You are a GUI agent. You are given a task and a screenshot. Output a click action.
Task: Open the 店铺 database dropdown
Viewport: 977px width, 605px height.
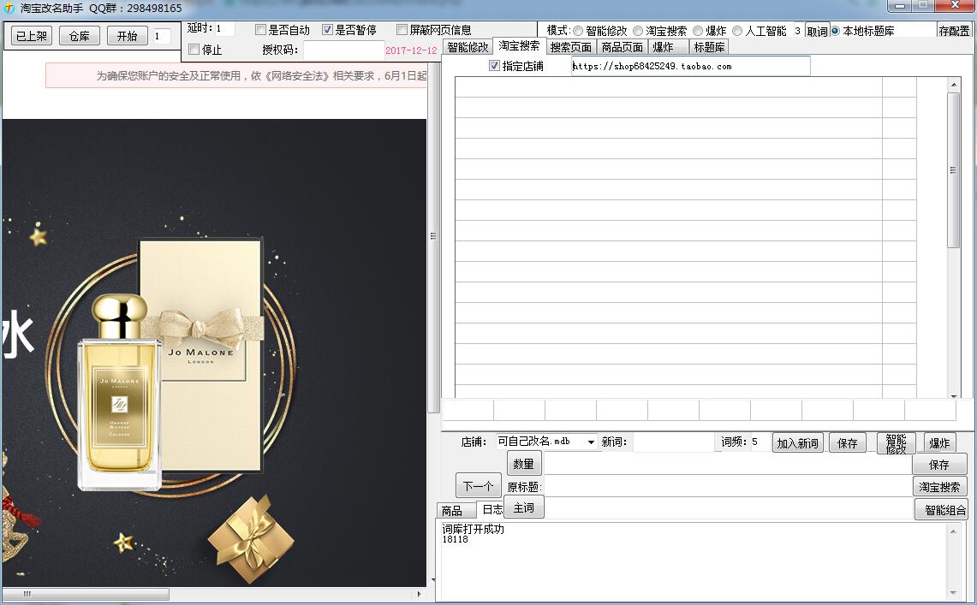coord(591,442)
